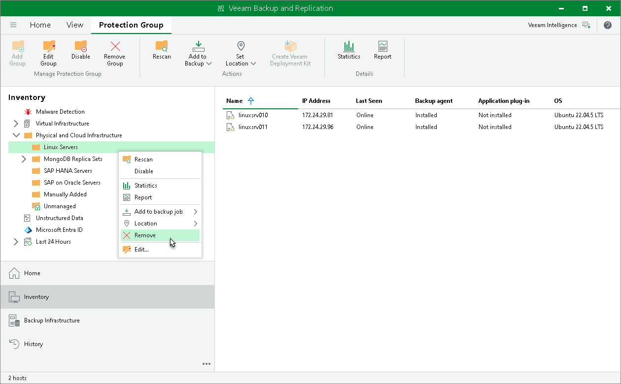The height and width of the screenshot is (384, 621).
Task: Click the Physical and Cloud Infrastructure label
Action: (x=79, y=135)
